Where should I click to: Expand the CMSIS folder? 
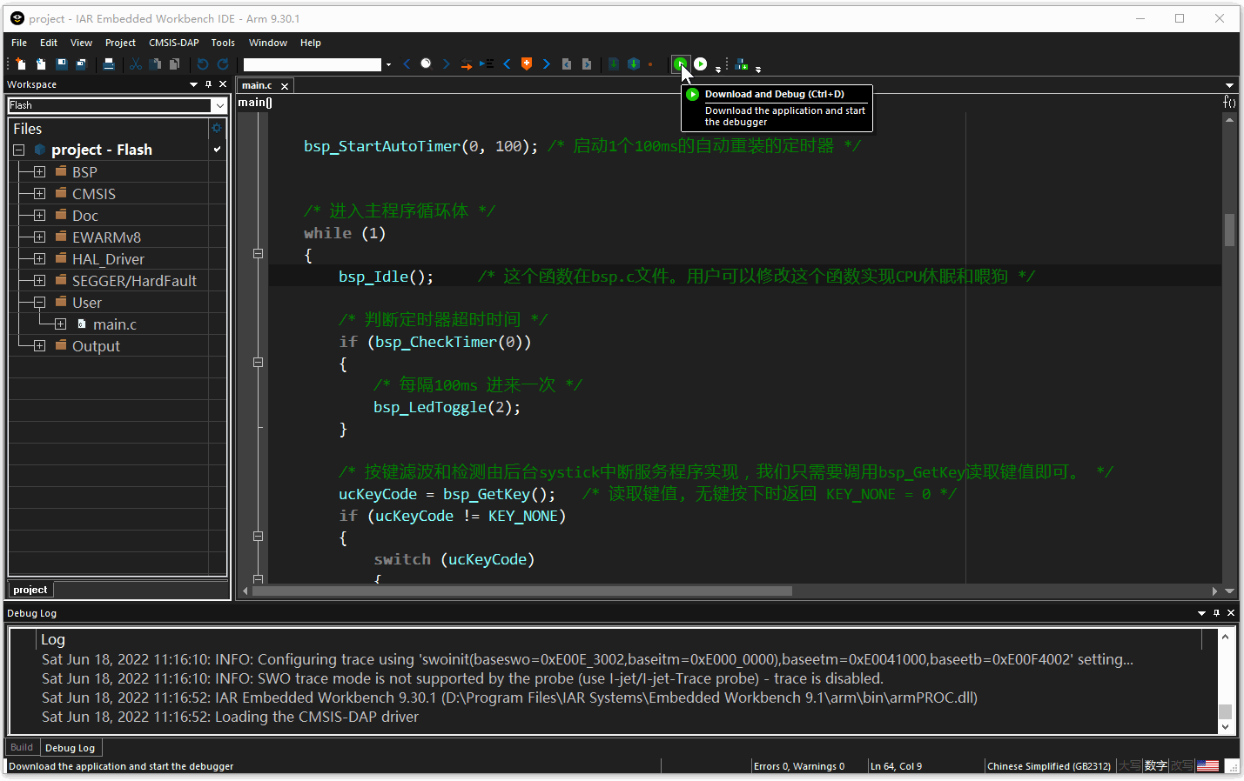(39, 193)
